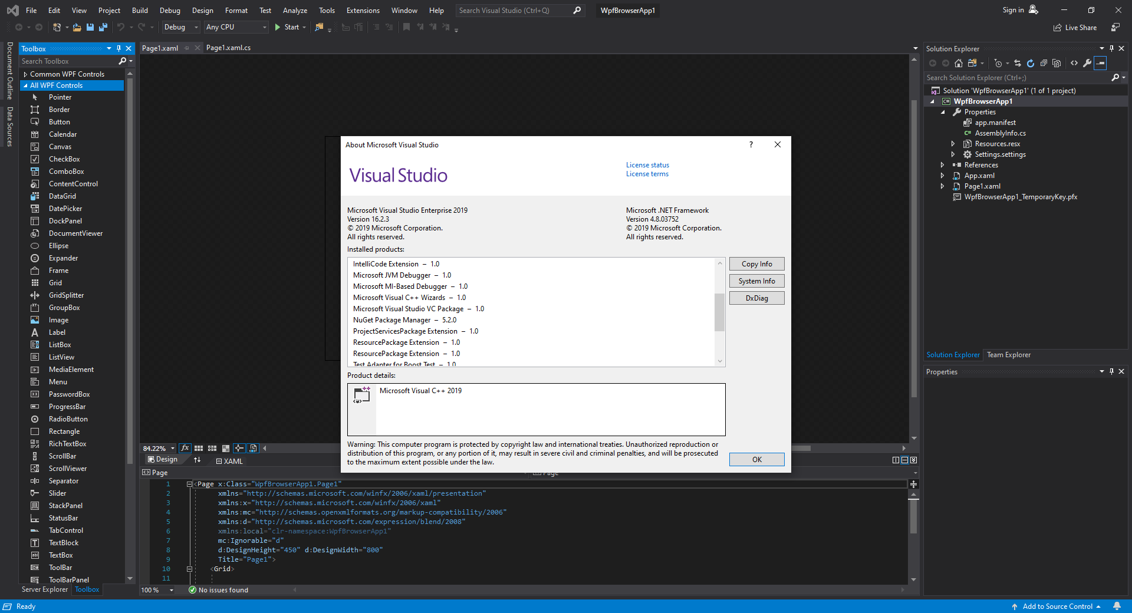
Task: Click the feedback icon beside Live Share
Action: point(1115,27)
